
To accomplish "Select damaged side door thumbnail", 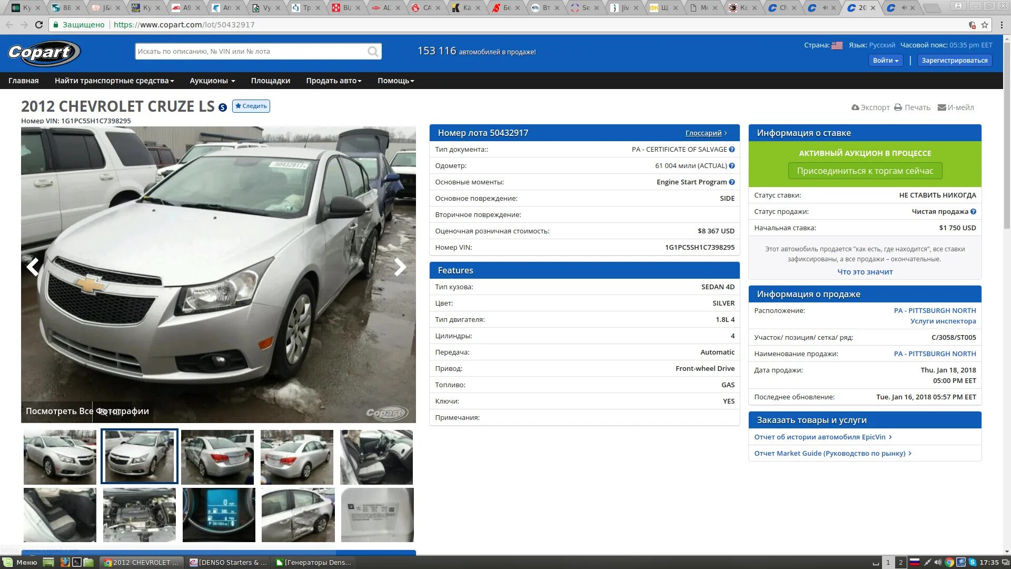I will click(298, 515).
